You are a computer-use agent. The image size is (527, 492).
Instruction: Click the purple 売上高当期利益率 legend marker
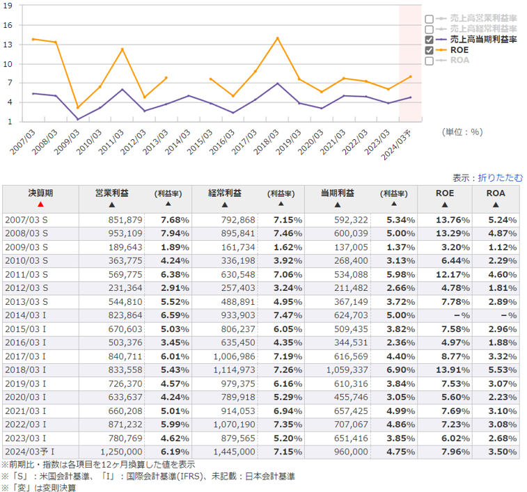[441, 40]
